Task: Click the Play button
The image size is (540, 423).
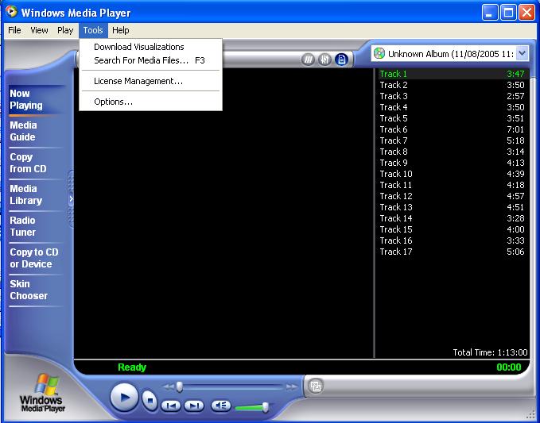Action: tap(124, 398)
